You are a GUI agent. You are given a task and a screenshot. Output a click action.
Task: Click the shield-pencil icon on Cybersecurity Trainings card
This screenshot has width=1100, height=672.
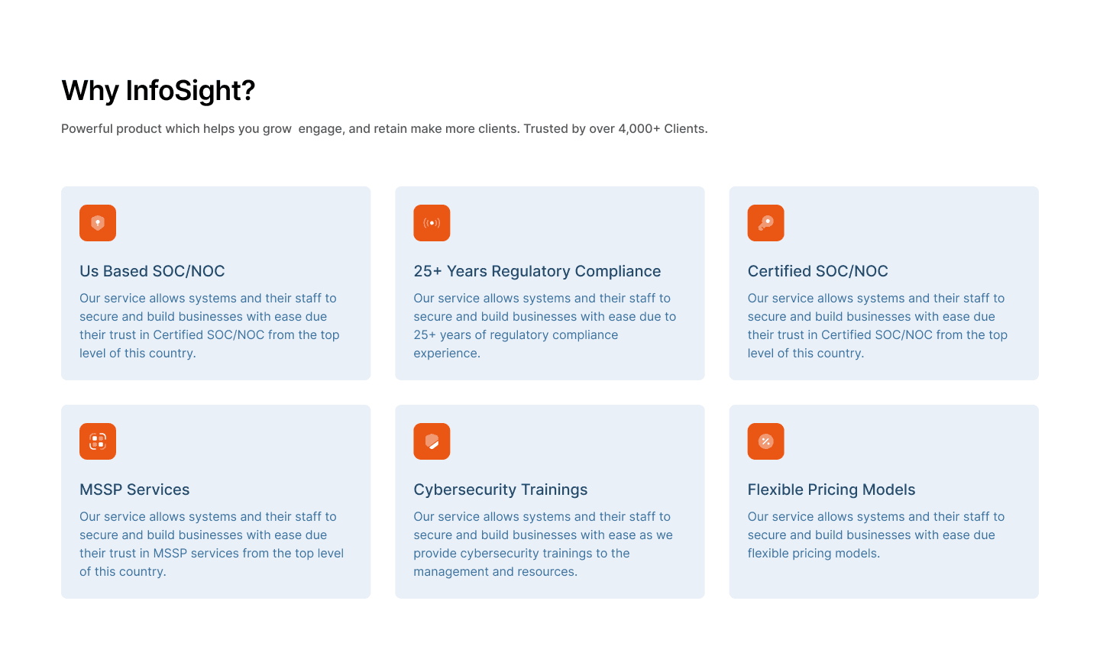[432, 441]
